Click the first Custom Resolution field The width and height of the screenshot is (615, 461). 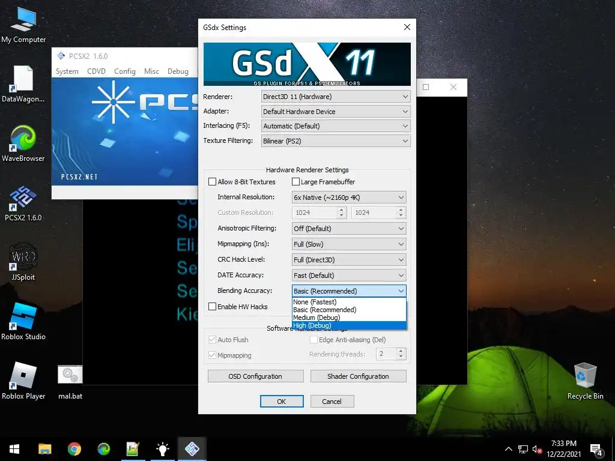pyautogui.click(x=315, y=212)
